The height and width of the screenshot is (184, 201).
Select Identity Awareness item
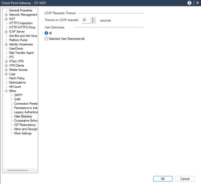pyautogui.click(x=21, y=44)
